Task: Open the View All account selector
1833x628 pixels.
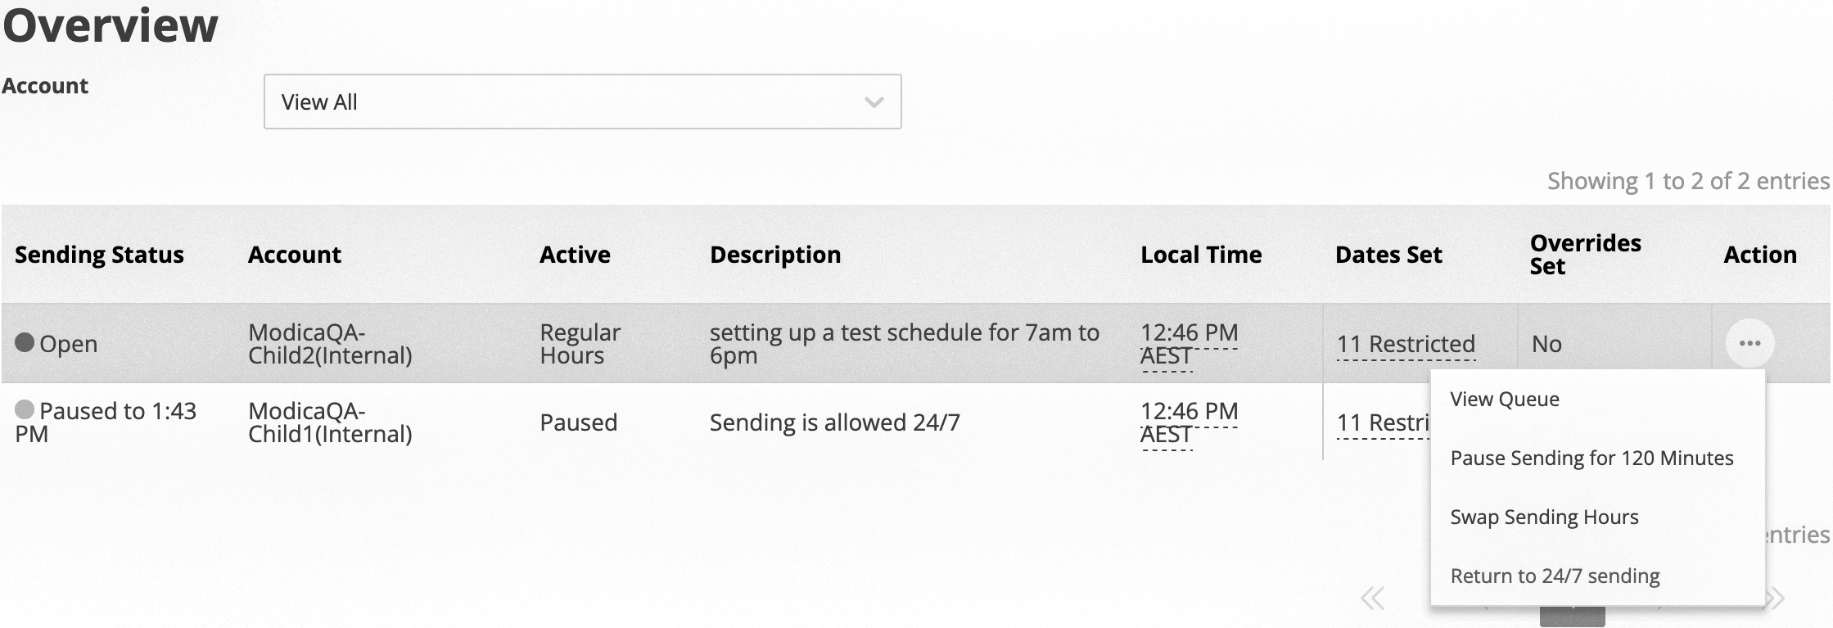Action: [583, 102]
